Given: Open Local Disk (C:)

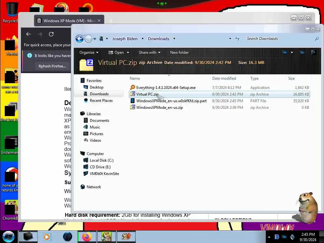Looking at the screenshot, I should point(102,160).
